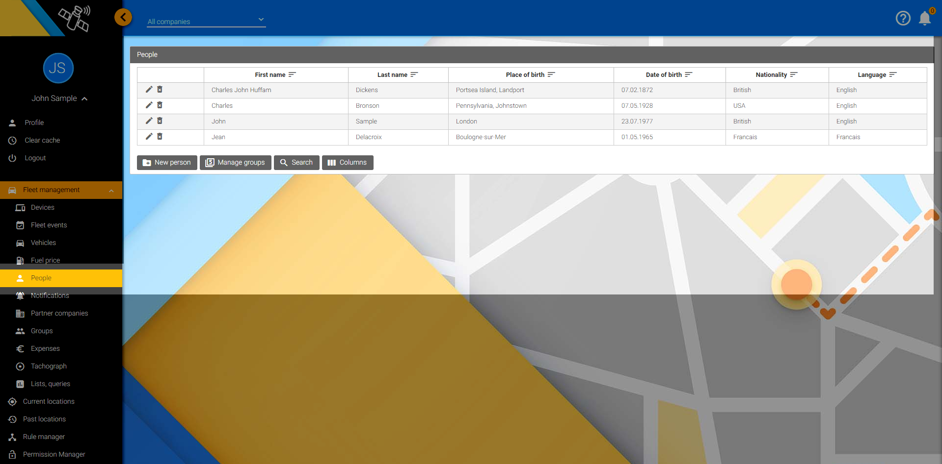Click the New person button
Screen dimensions: 942x464
click(167, 163)
